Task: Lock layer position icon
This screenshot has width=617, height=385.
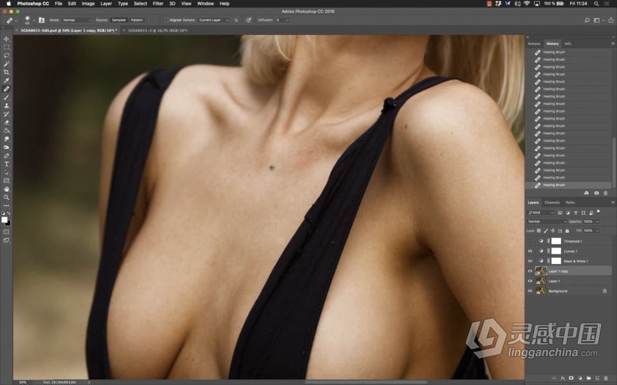Action: [553, 231]
